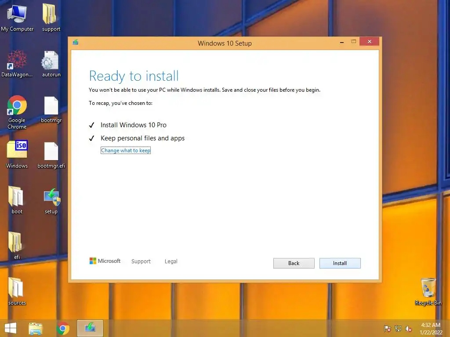The width and height of the screenshot is (450, 337).
Task: Select the autorun file icon
Action: coord(51,64)
